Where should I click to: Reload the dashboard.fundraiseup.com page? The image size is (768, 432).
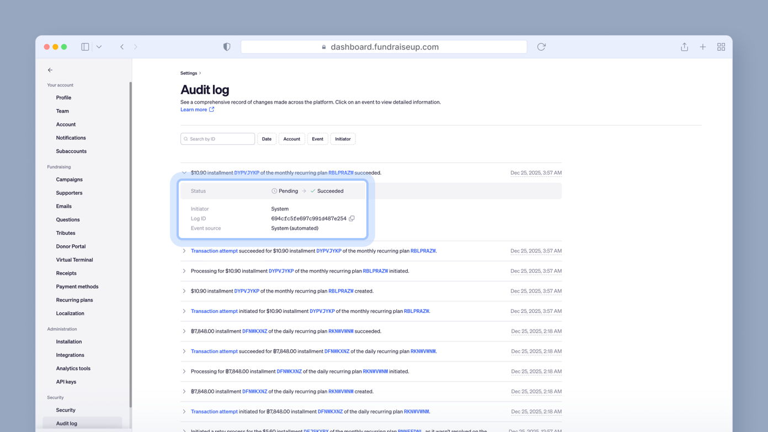point(541,47)
